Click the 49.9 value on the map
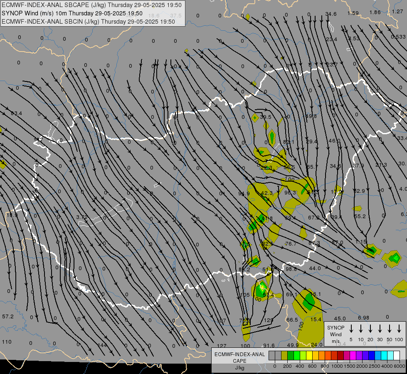This screenshot has height=374, width=407. coord(293,345)
